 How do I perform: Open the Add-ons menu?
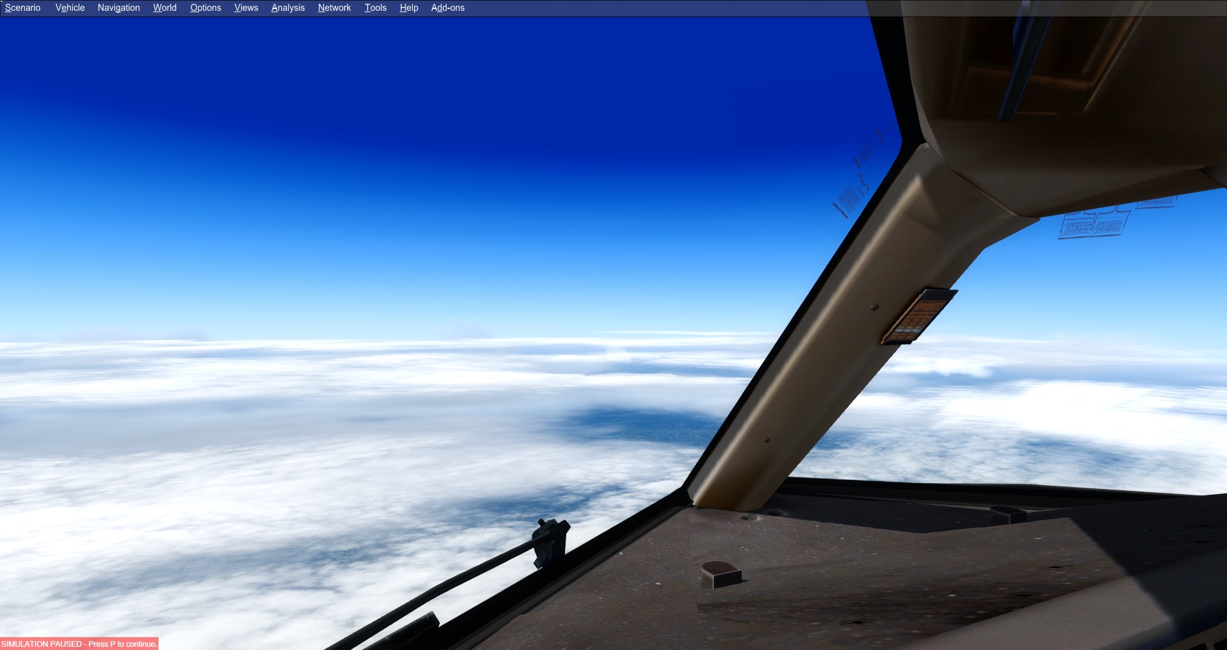(447, 8)
